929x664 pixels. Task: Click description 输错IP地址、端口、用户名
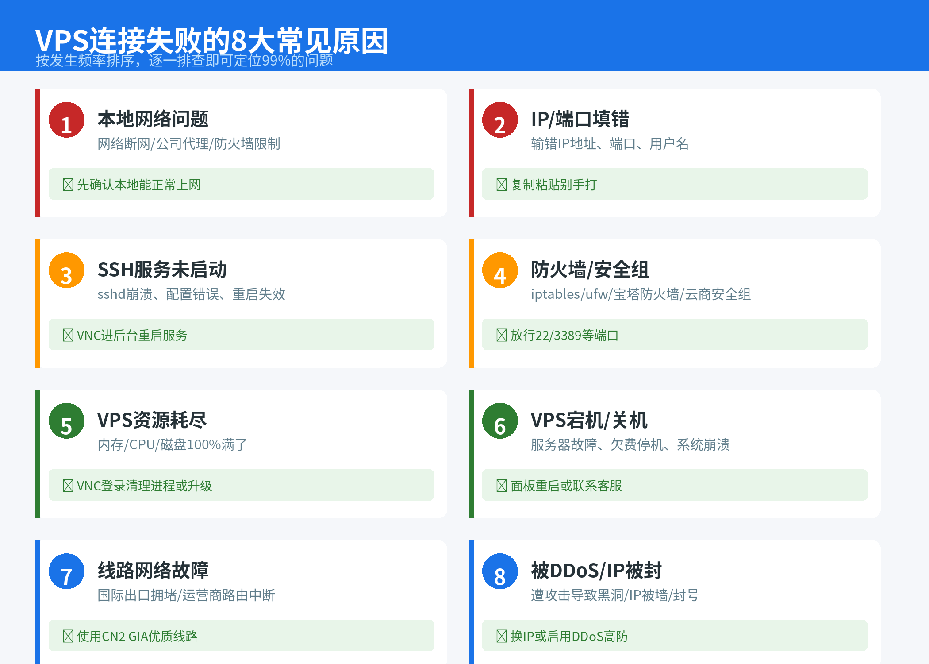click(x=610, y=144)
